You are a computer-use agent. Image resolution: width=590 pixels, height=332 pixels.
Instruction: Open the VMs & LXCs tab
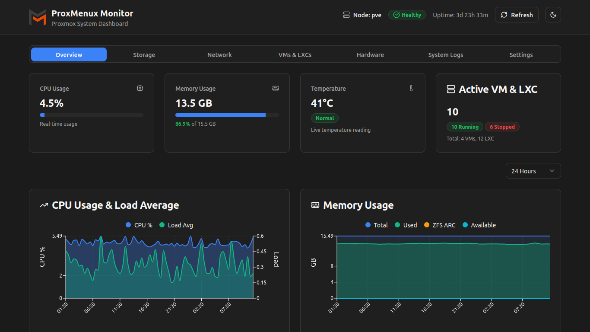click(x=295, y=55)
